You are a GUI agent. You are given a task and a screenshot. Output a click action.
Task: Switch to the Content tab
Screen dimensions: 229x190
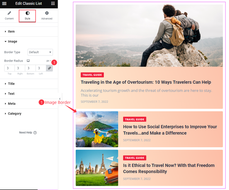coord(9,16)
